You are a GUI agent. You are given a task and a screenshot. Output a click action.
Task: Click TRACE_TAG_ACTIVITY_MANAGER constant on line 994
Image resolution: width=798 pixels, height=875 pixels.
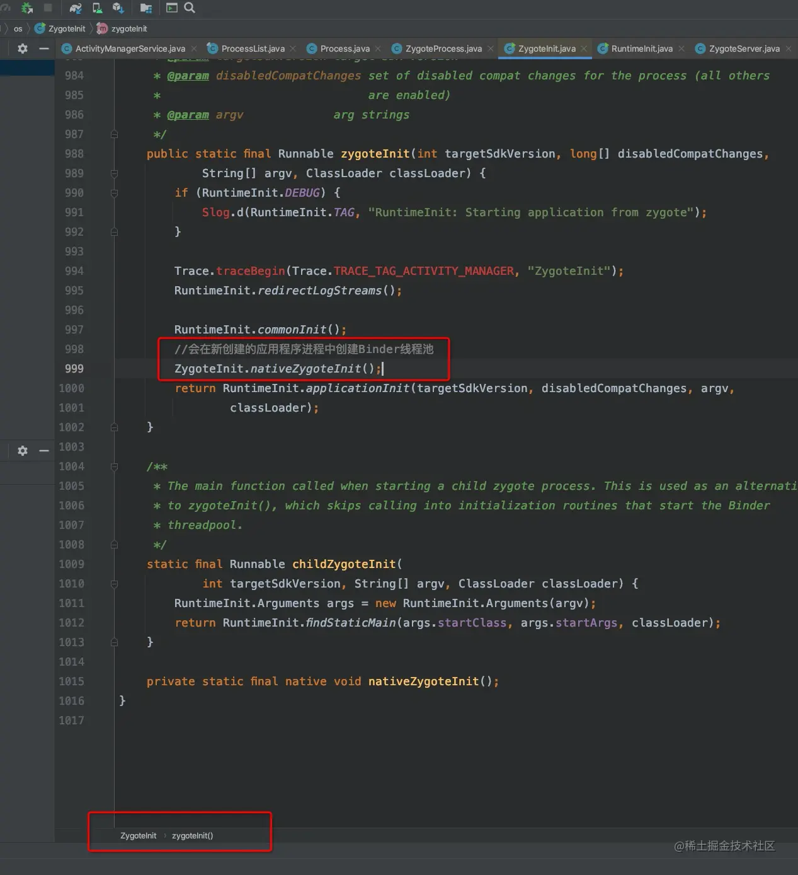(x=424, y=271)
